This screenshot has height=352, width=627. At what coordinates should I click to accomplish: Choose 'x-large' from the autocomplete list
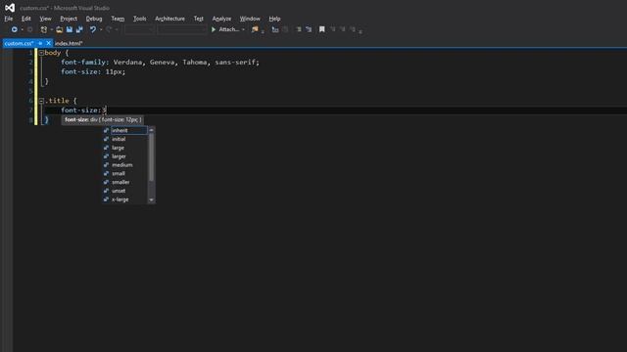pos(125,199)
